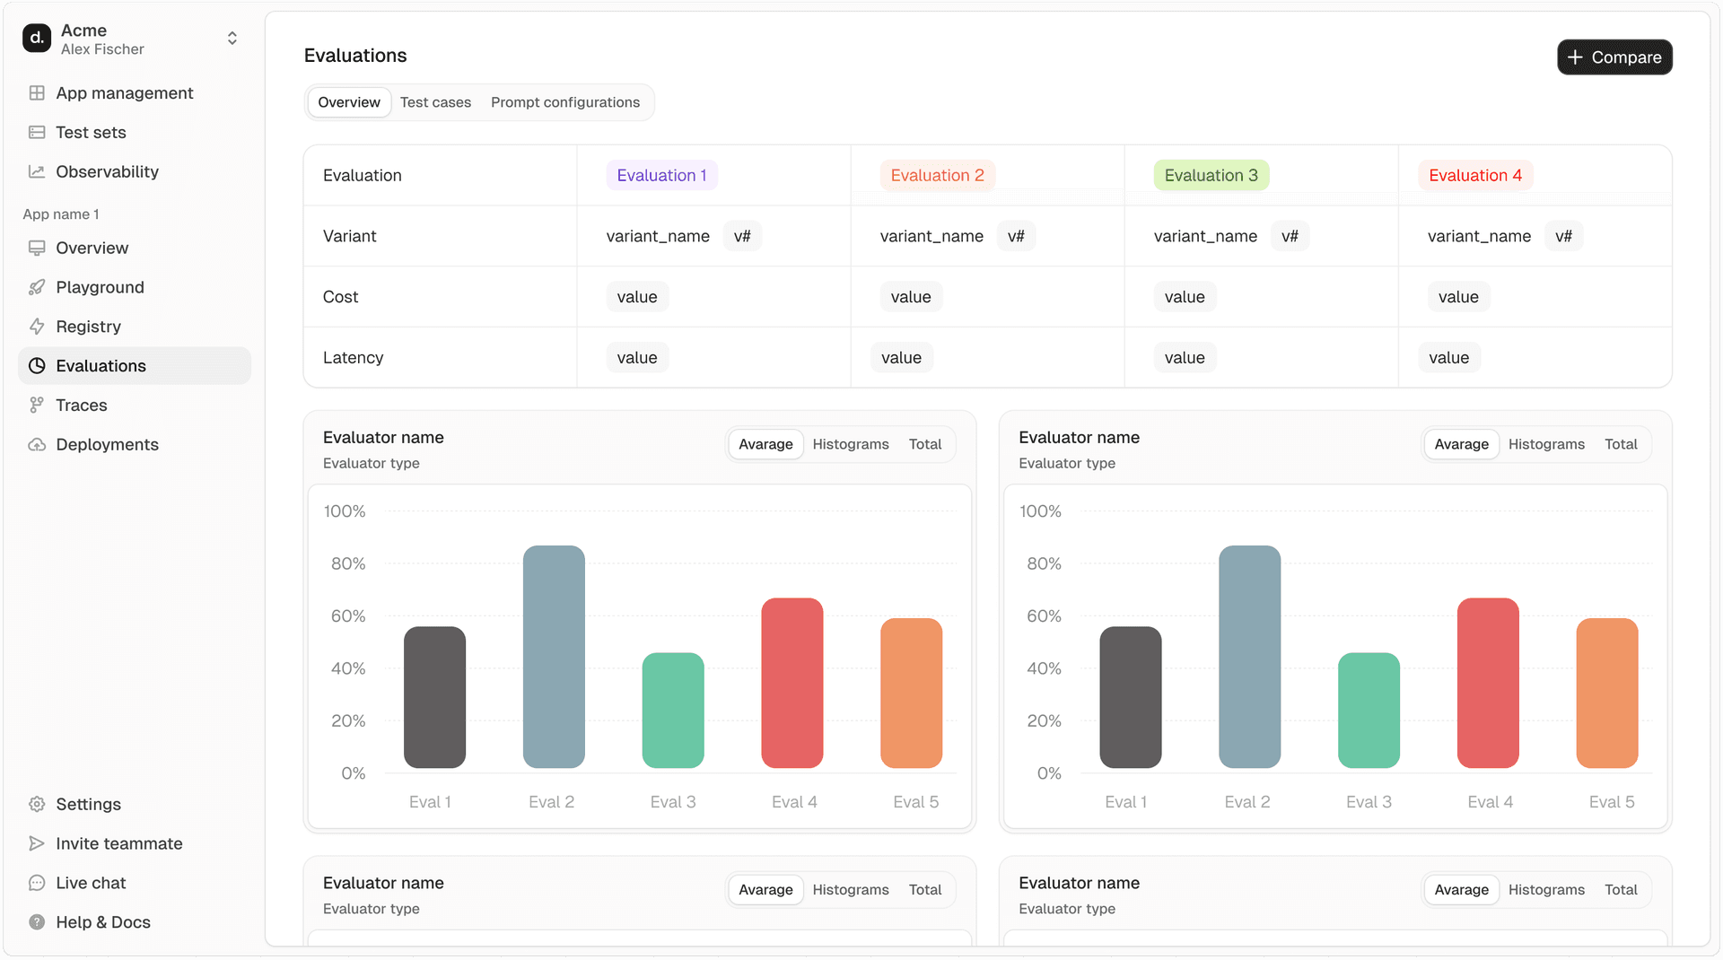Open the v# version badge under Evaluation 1
The width and height of the screenshot is (1723, 960).
point(742,236)
